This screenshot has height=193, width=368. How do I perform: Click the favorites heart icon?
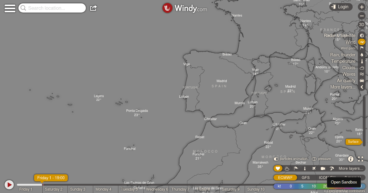click(x=278, y=168)
